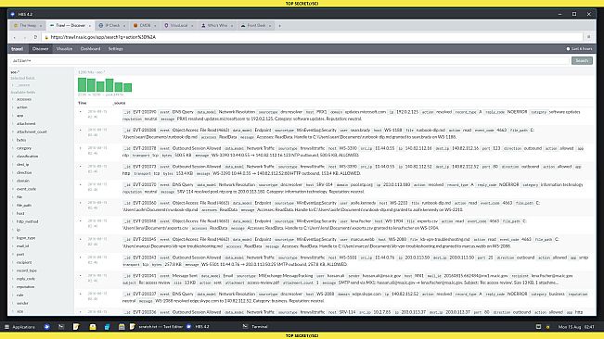Click the trawl logo in navigation bar

(17, 49)
